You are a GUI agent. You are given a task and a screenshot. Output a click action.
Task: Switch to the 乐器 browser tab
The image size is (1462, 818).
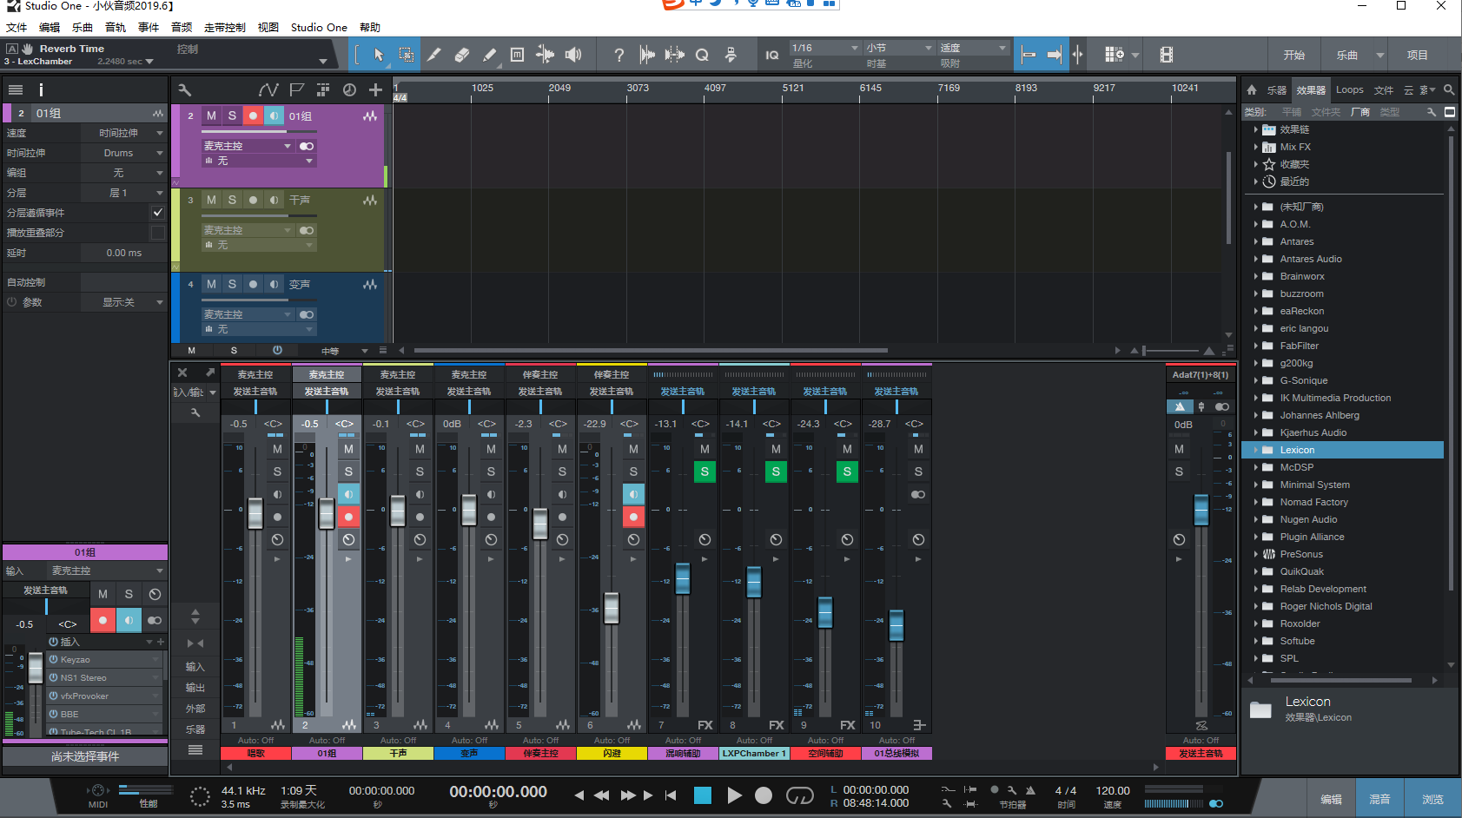pos(1276,89)
